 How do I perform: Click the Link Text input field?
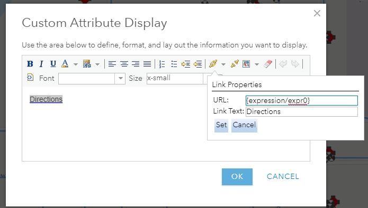point(302,111)
